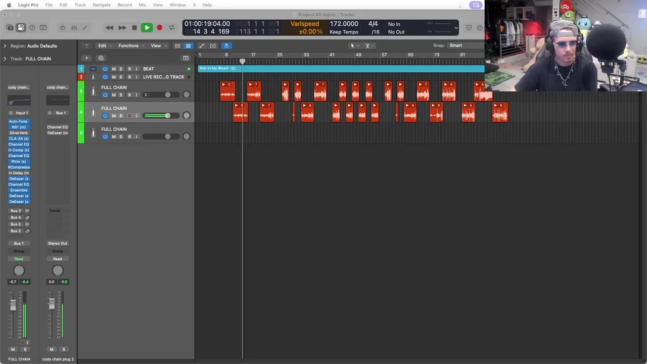
Task: Fast forward the playhead
Action: (x=122, y=28)
